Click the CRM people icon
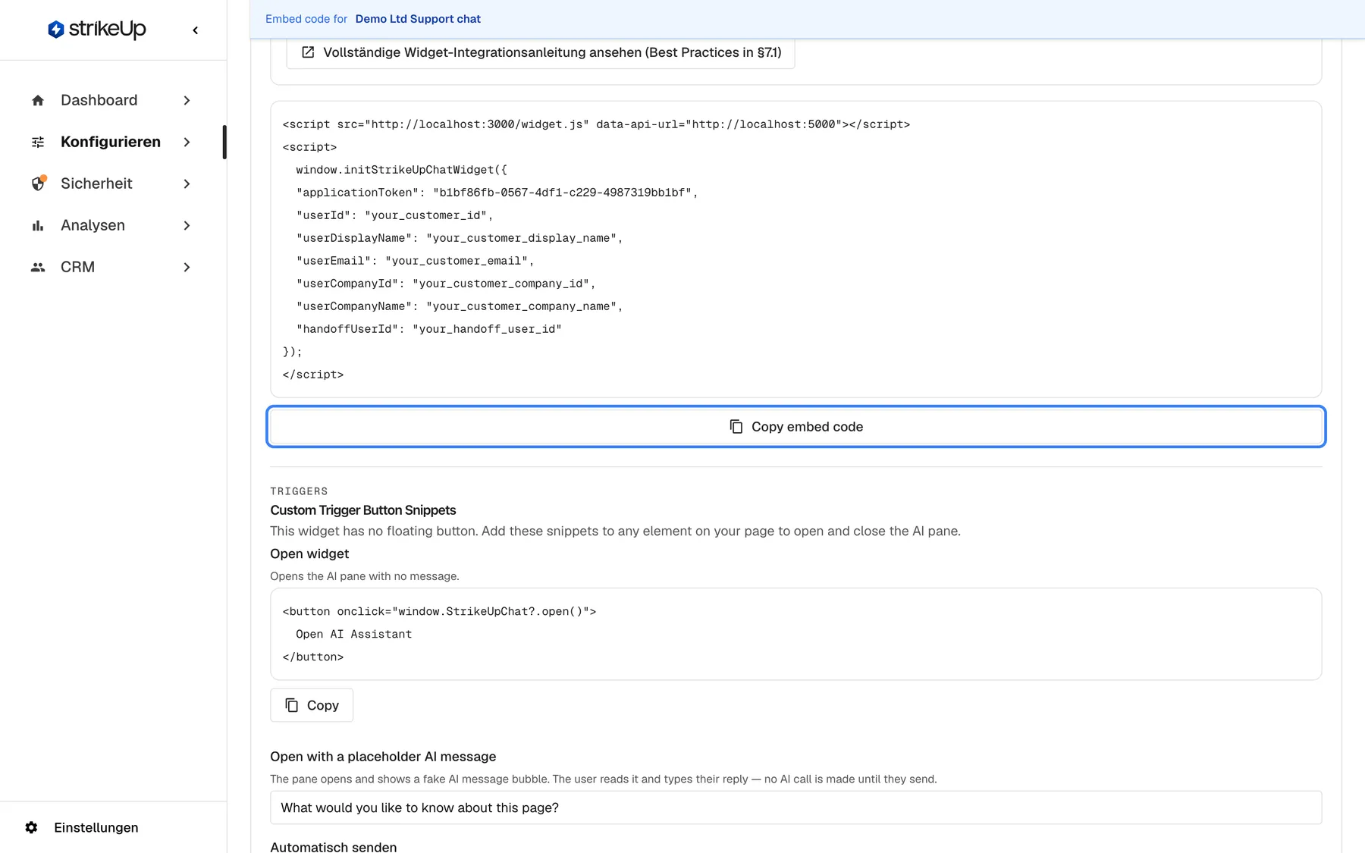This screenshot has width=1365, height=853. coord(38,267)
